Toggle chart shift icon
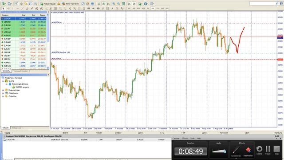The height and width of the screenshot is (160, 284). [134, 4]
